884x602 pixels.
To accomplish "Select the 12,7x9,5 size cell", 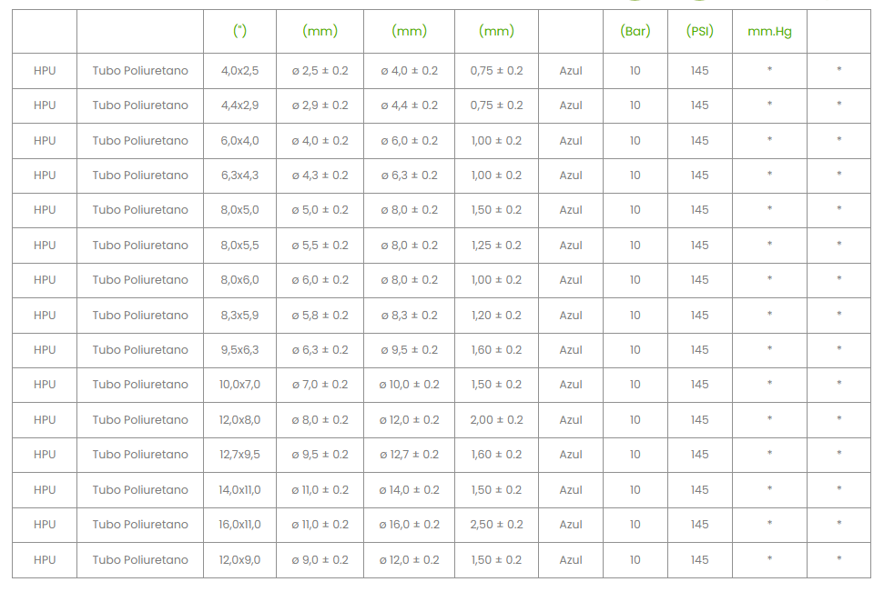I will [239, 455].
